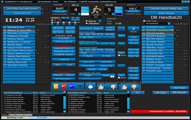The width and height of the screenshot is (191, 120).
Task: Decrease guest score with lower button
Action: (x=118, y=11)
